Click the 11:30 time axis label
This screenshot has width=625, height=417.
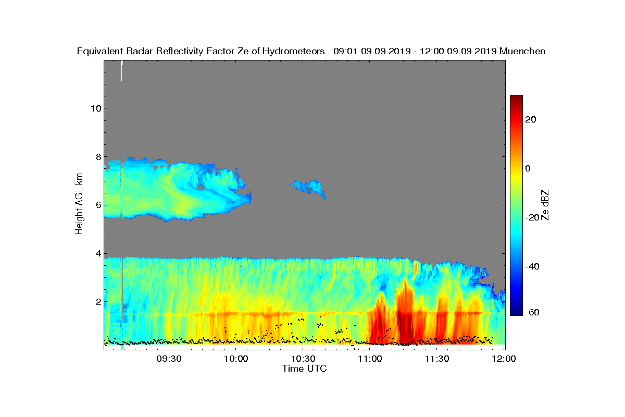[437, 359]
